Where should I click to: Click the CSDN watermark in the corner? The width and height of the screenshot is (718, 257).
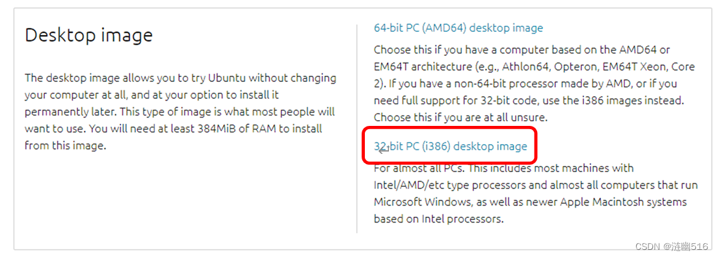pos(672,247)
